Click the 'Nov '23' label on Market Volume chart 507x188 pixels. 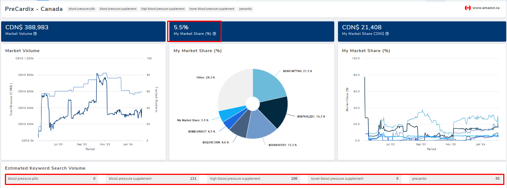point(105,144)
